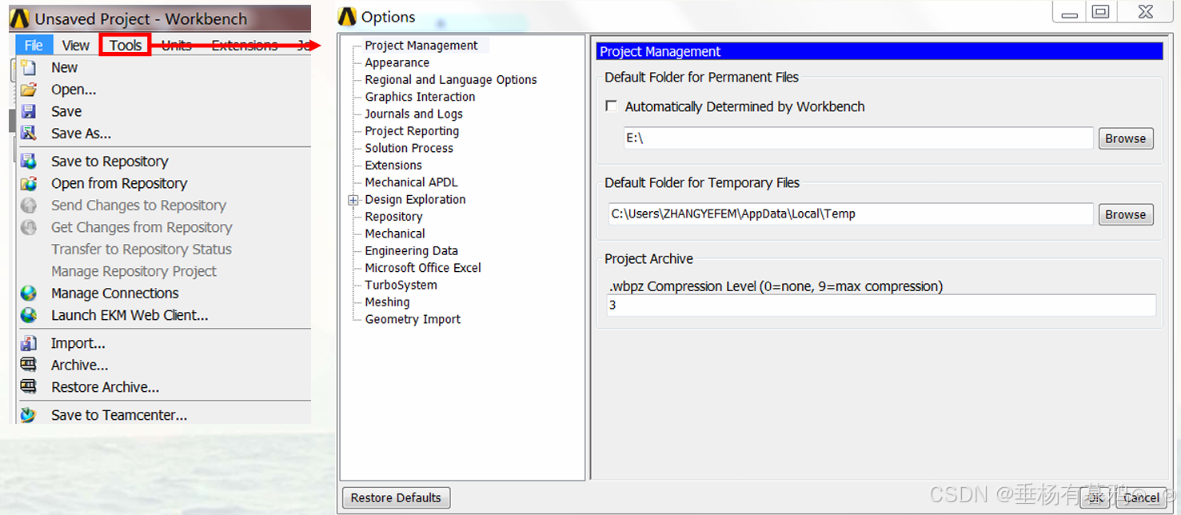Click the OK button in Options dialog

[x=1095, y=497]
